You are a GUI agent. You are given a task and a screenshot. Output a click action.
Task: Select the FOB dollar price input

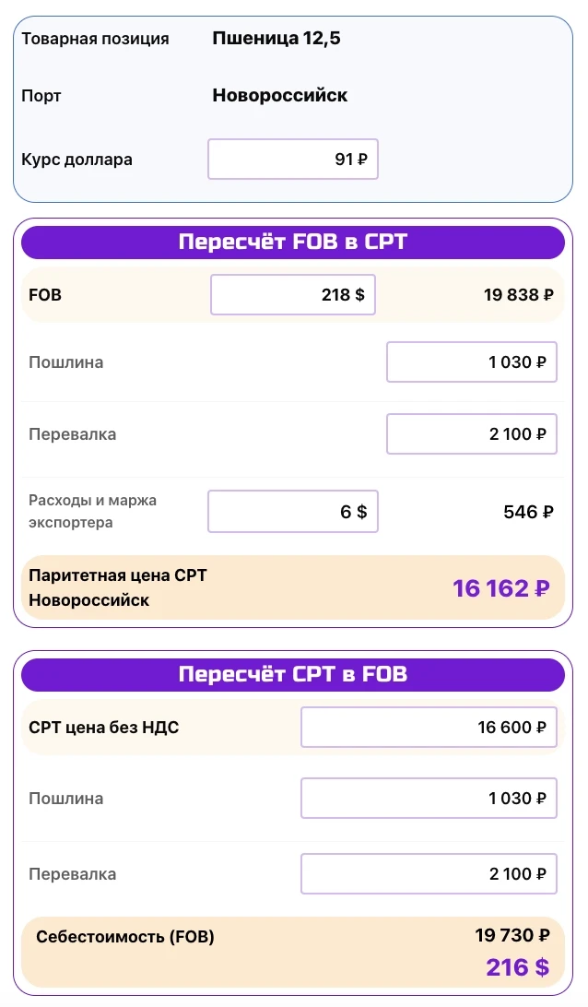tap(292, 295)
